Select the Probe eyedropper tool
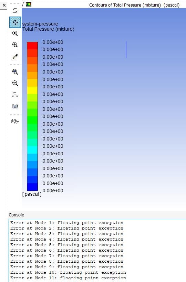The width and height of the screenshot is (186, 282). (x=15, y=57)
